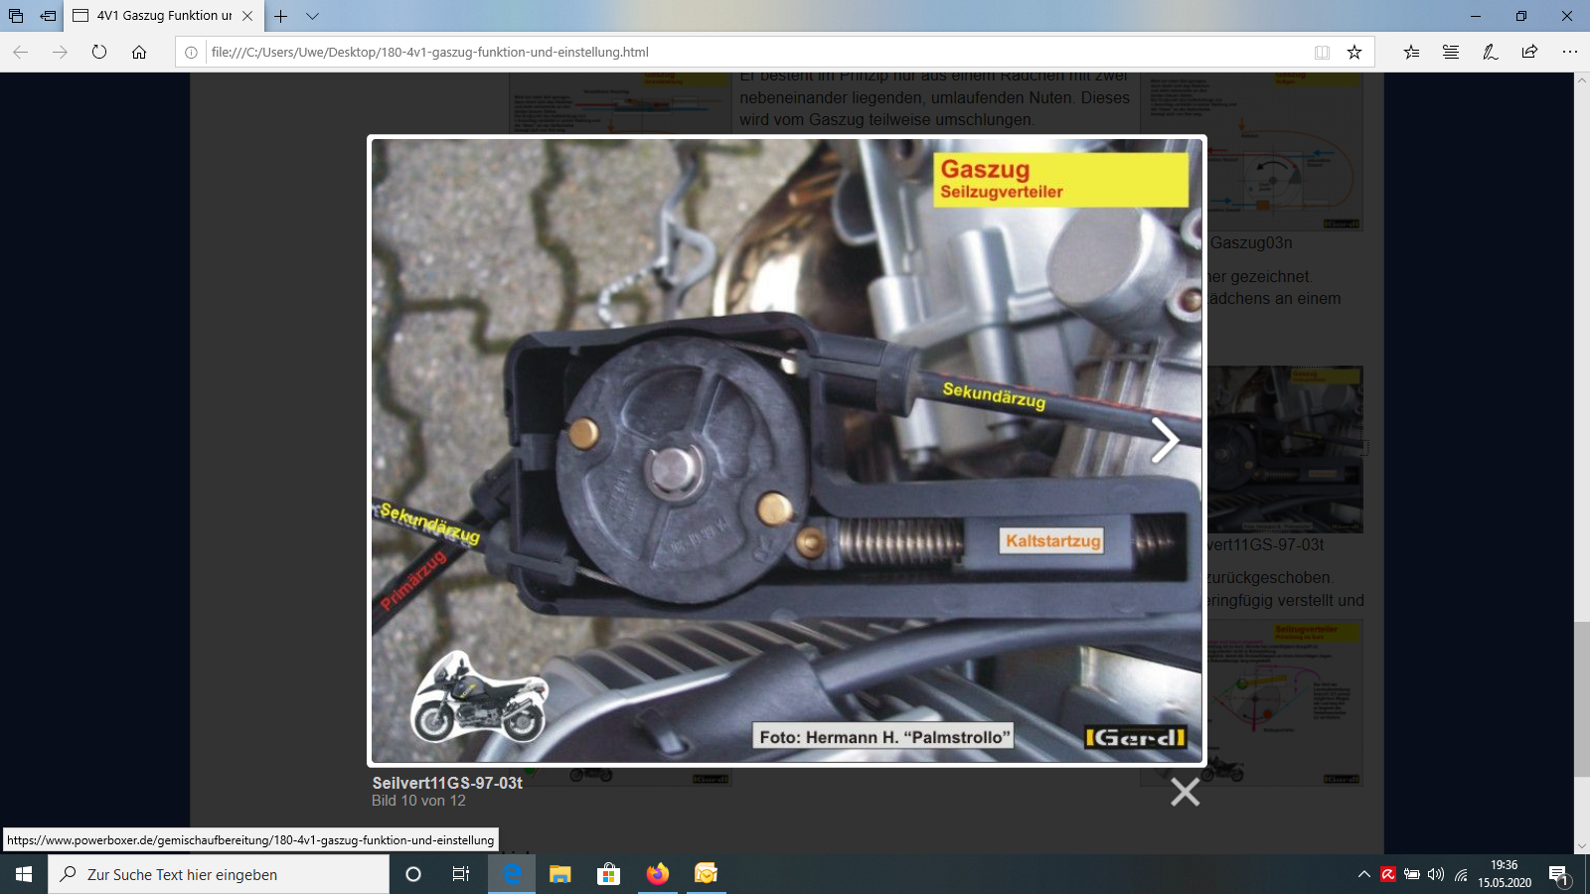
Task: Close the lightbox with the X icon
Action: tap(1185, 792)
